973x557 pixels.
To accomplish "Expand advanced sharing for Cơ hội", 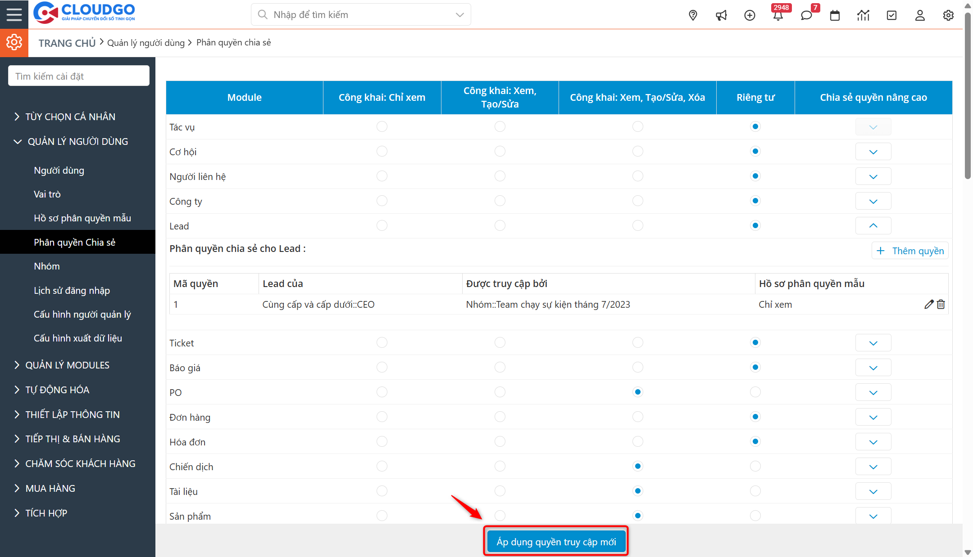I will [x=873, y=151].
